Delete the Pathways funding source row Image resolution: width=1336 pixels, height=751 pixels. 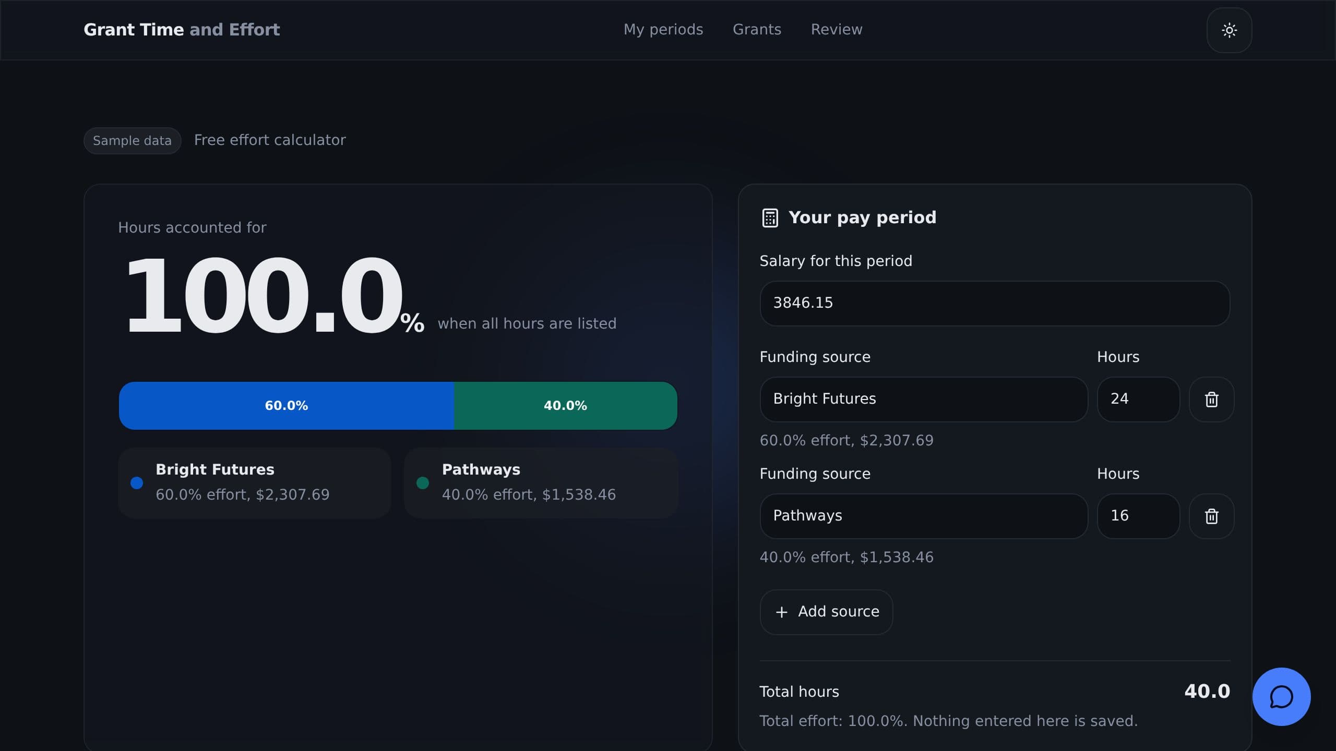point(1211,516)
